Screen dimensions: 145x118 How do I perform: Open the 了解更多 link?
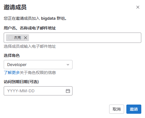[x=12, y=73]
